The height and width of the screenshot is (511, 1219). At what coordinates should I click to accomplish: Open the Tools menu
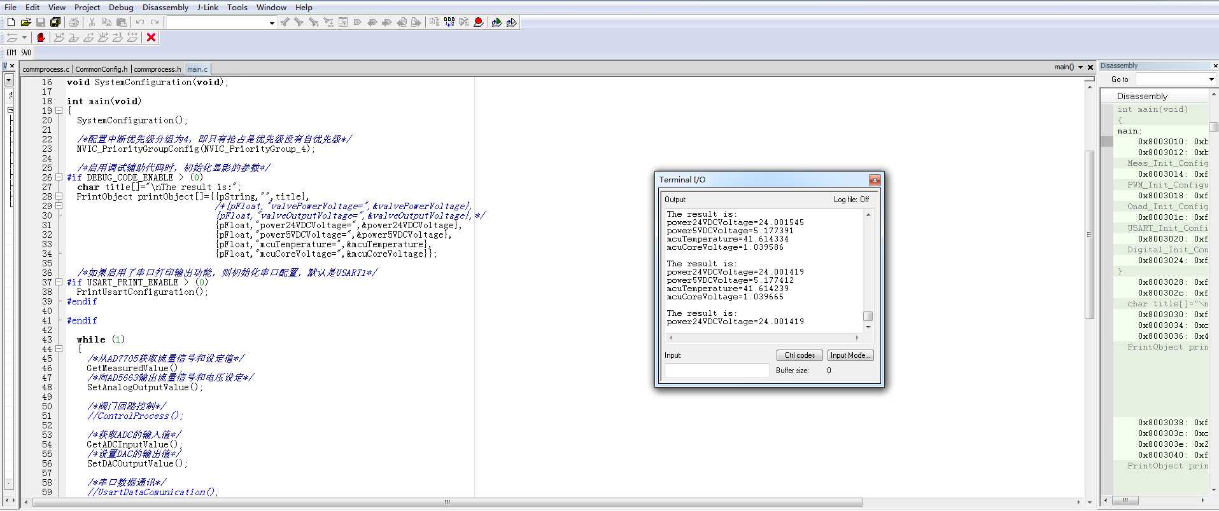click(x=237, y=7)
